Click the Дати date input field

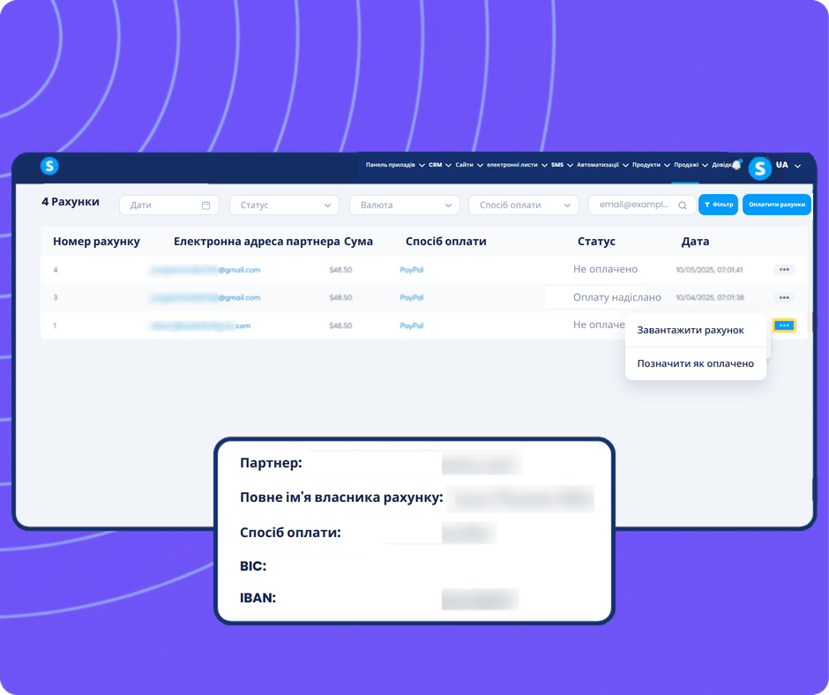(x=168, y=206)
